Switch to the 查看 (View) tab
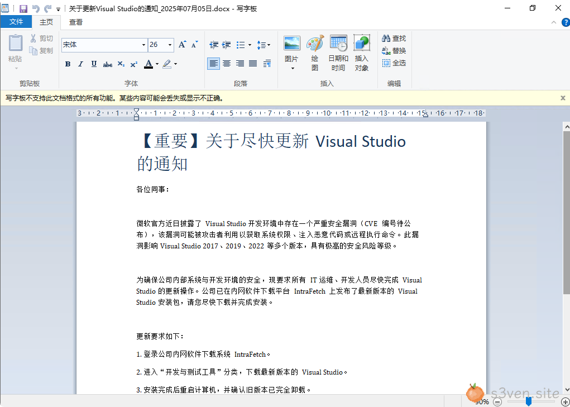The width and height of the screenshot is (570, 407). pos(76,22)
